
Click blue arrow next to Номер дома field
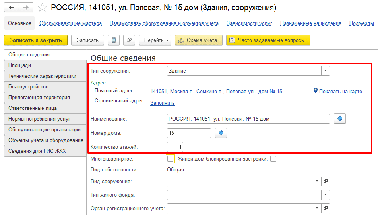click(x=221, y=133)
